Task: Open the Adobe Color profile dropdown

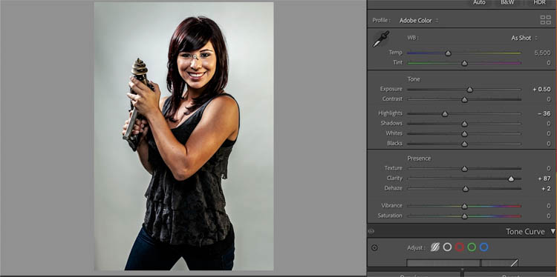Action: point(418,21)
